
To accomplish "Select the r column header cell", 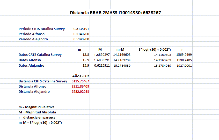I will [x=183, y=49].
